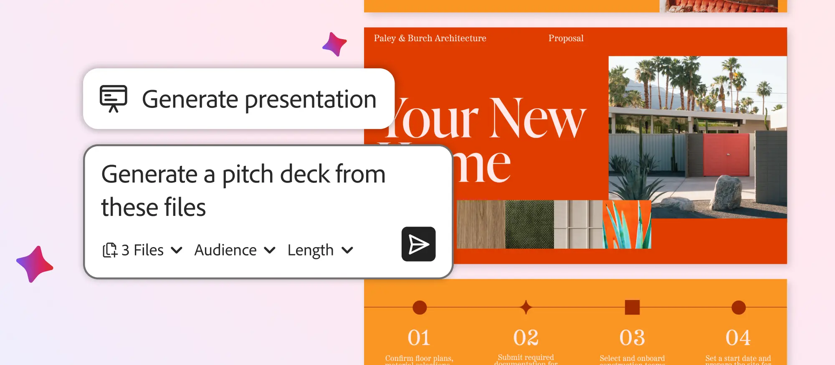
Task: Select the Proposal header label
Action: pyautogui.click(x=566, y=38)
